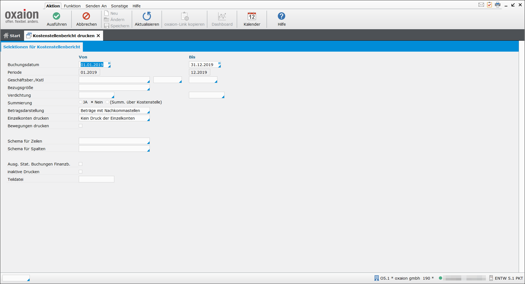The height and width of the screenshot is (284, 525).
Task: Select the JA radio button for Summierung
Action: [81, 102]
